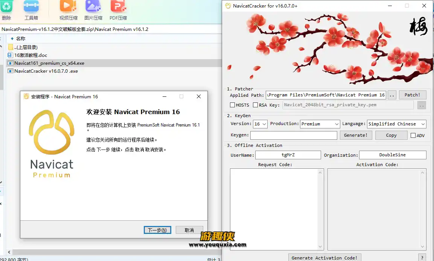The width and height of the screenshot is (434, 261).
Task: Minimize the NavicatCracker window
Action: click(390, 6)
